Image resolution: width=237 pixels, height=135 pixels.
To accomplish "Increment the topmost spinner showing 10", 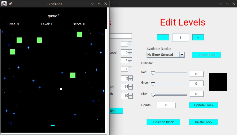I will (x=130, y=43).
